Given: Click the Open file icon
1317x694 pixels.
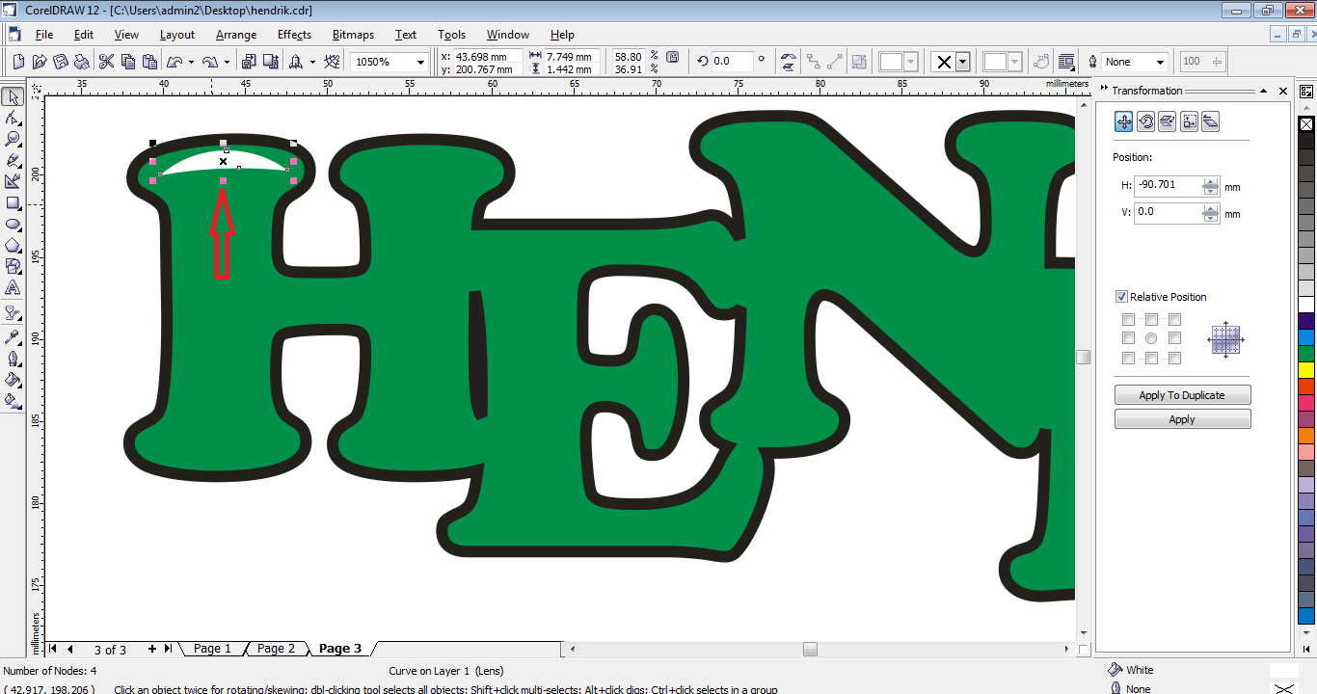Looking at the screenshot, I should coord(40,62).
